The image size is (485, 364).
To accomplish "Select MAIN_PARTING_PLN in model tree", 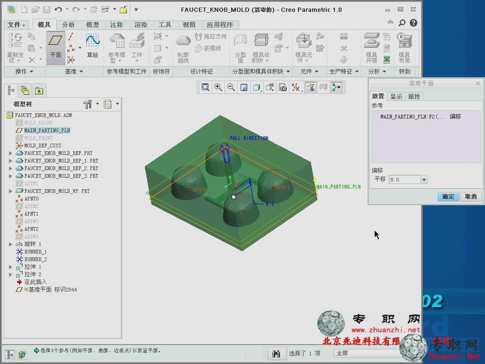I will tap(47, 130).
